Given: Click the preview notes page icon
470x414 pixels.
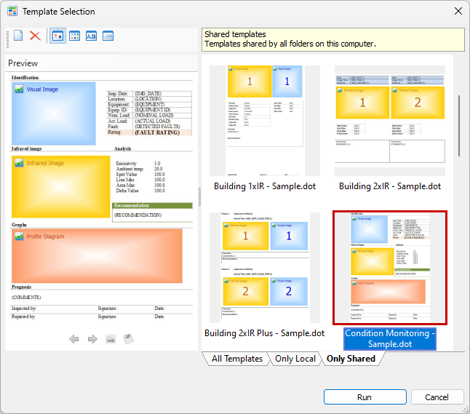Looking at the screenshot, I should click(129, 339).
